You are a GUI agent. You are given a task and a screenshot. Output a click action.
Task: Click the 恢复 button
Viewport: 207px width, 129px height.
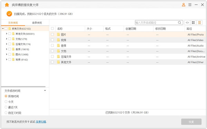click(x=191, y=122)
